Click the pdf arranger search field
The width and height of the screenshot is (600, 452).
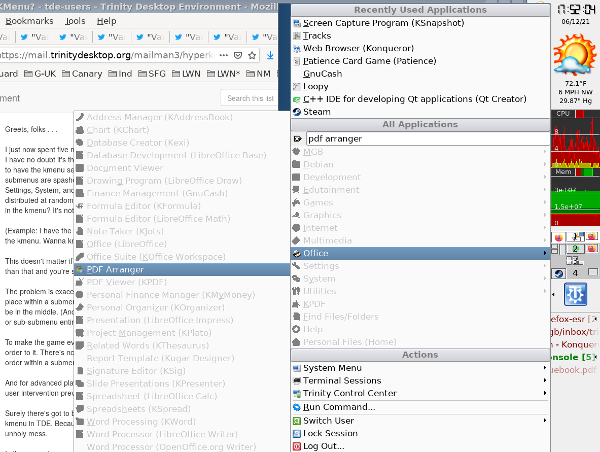[x=428, y=138]
